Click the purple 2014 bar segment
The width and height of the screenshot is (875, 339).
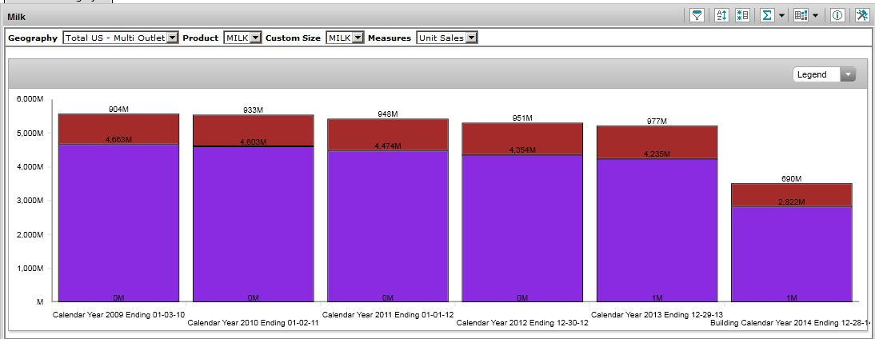tap(791, 252)
